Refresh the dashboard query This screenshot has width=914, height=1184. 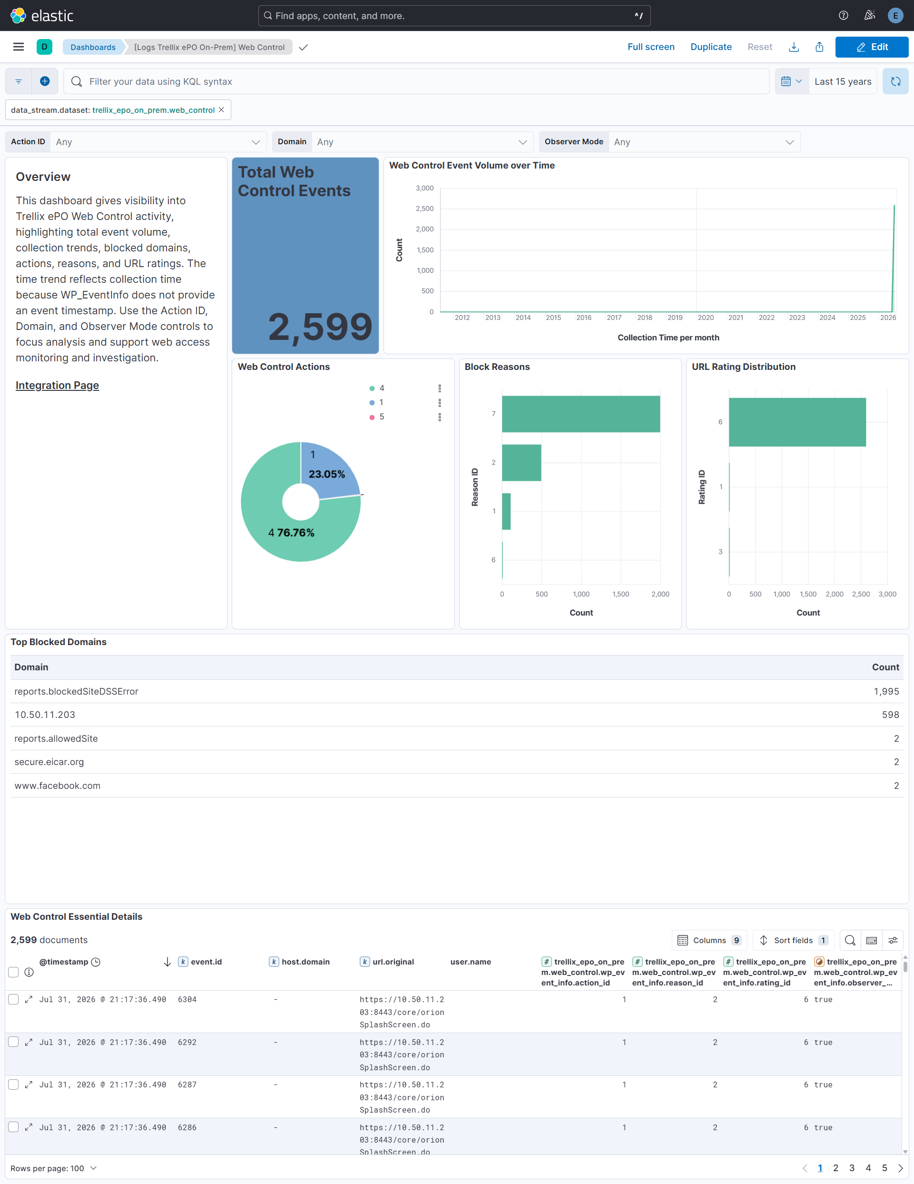[895, 81]
